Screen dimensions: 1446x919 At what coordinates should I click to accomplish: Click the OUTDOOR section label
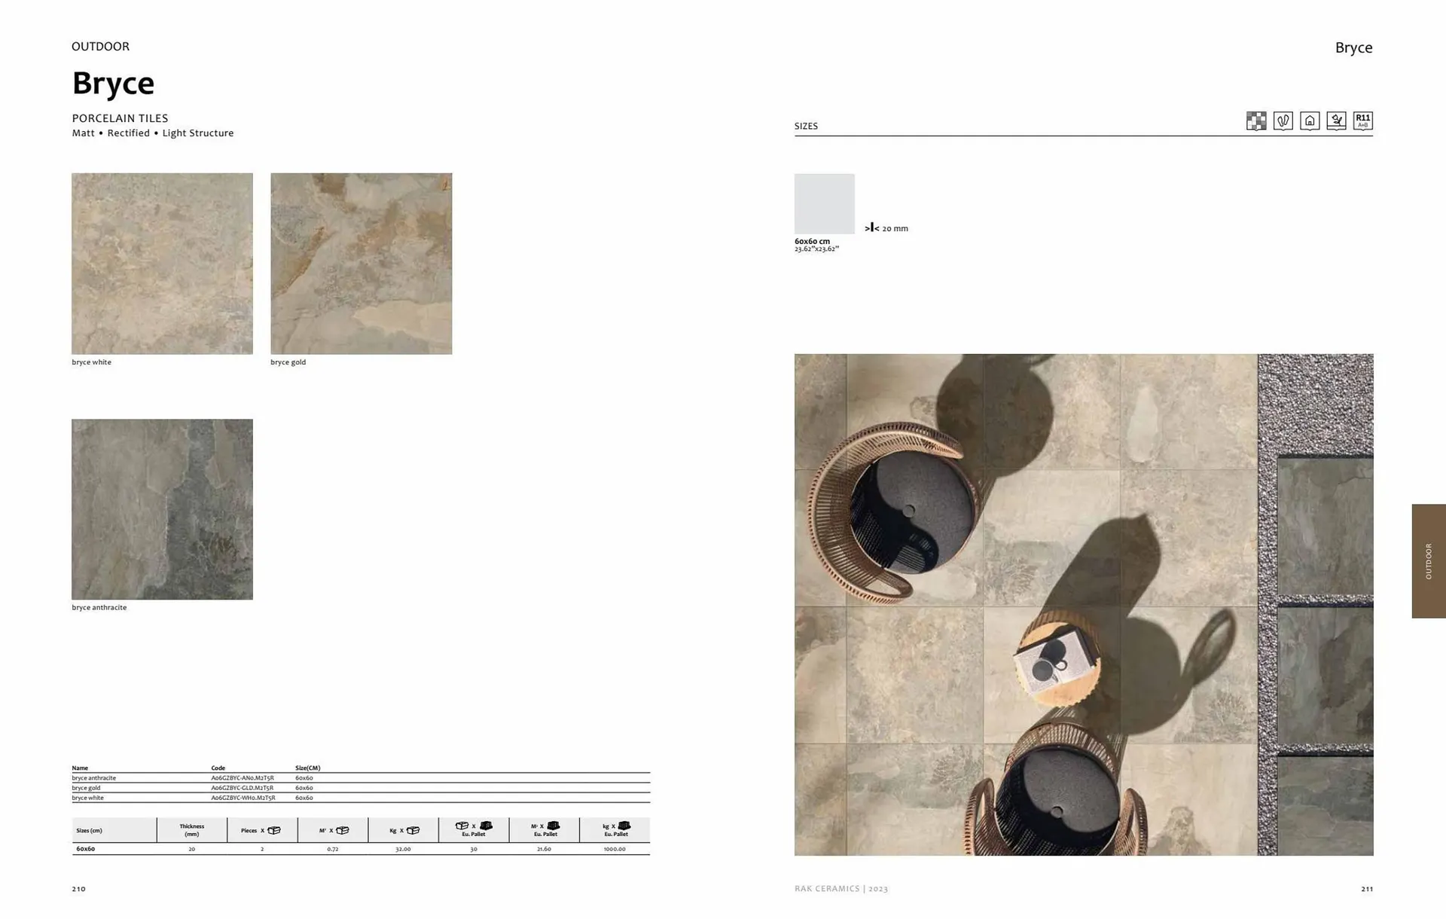(x=100, y=46)
